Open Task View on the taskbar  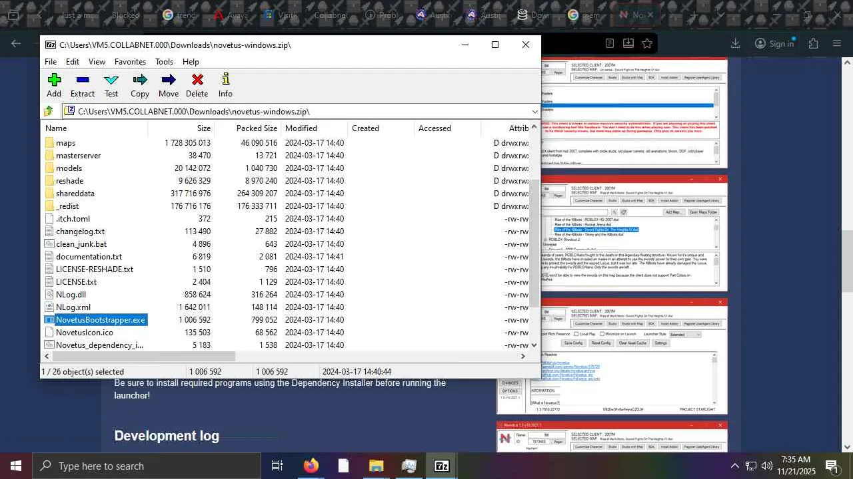[277, 466]
